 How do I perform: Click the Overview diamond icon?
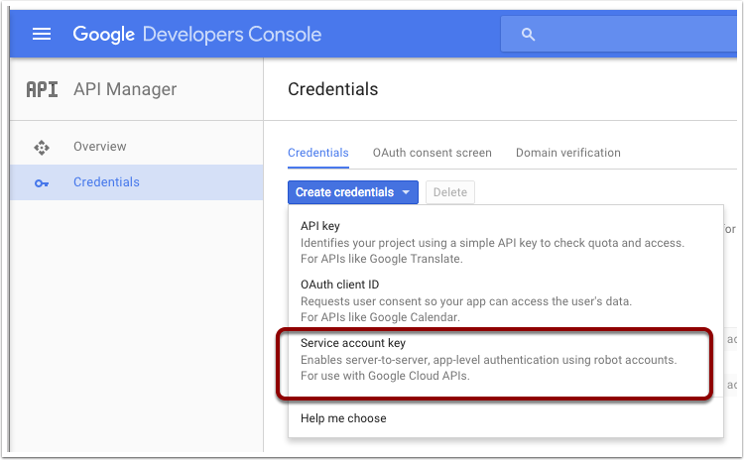click(x=42, y=147)
